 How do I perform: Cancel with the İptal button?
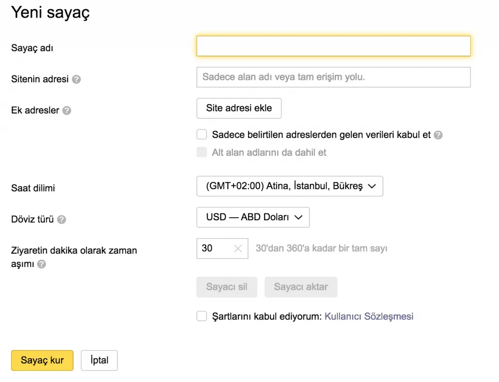pos(99,361)
